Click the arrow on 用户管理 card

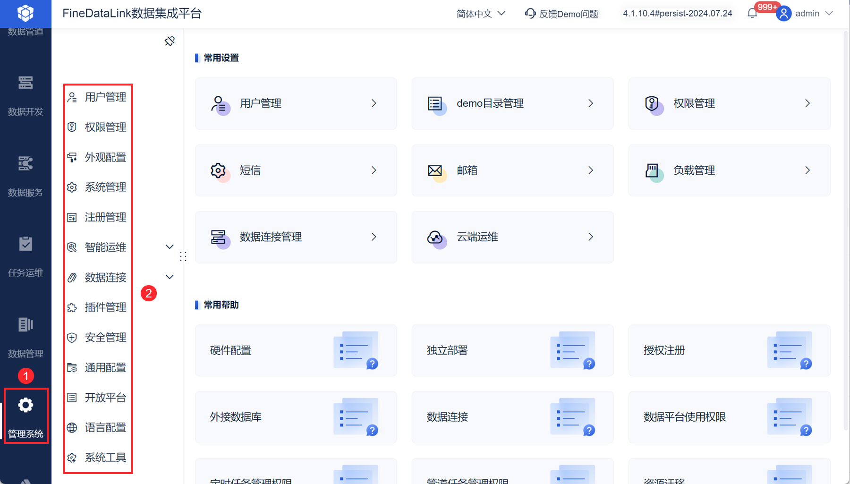(x=374, y=103)
